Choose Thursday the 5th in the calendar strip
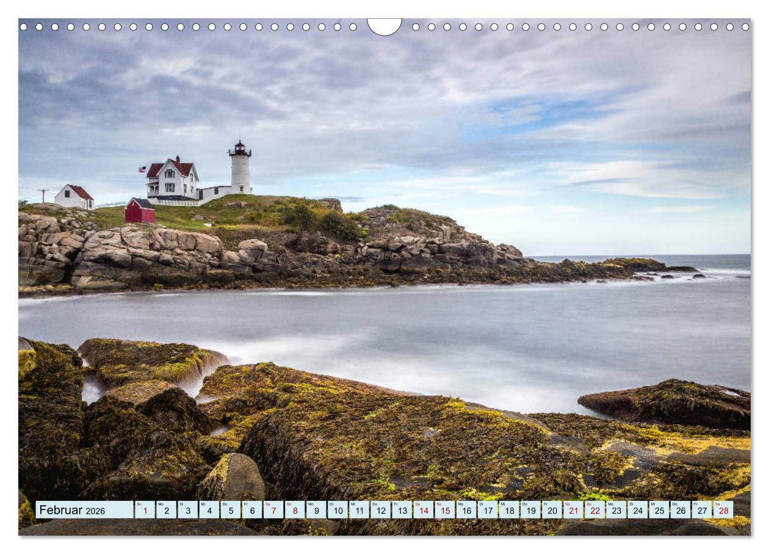The width and height of the screenshot is (769, 554). 230,510
